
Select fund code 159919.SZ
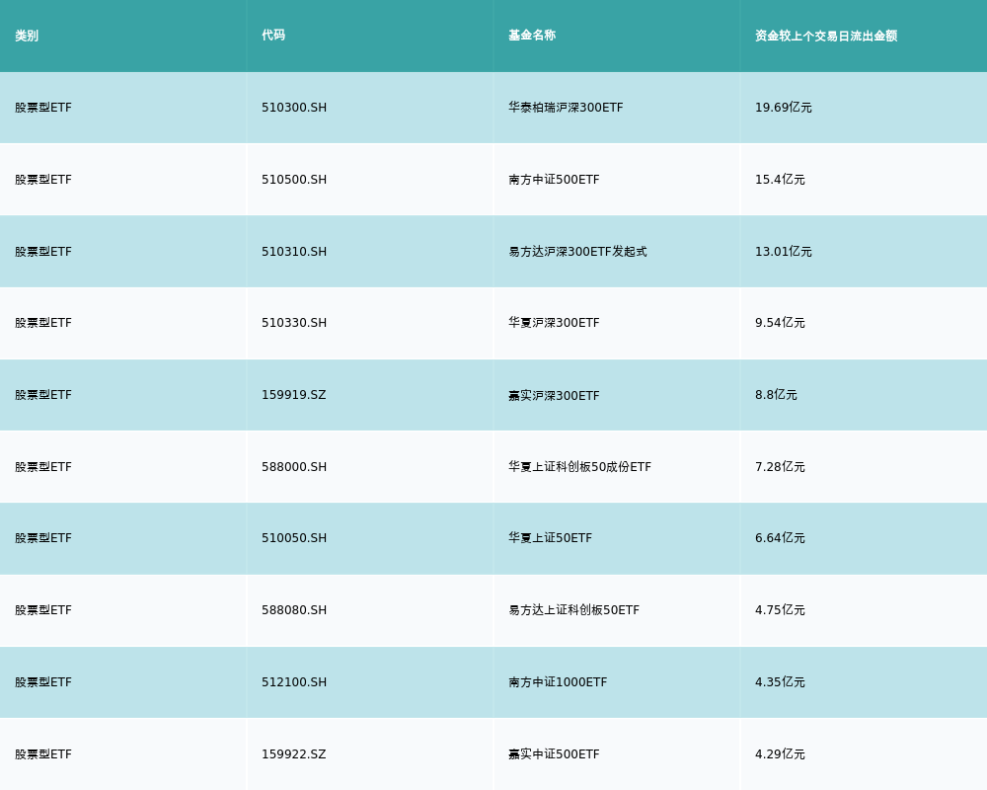pyautogui.click(x=293, y=395)
